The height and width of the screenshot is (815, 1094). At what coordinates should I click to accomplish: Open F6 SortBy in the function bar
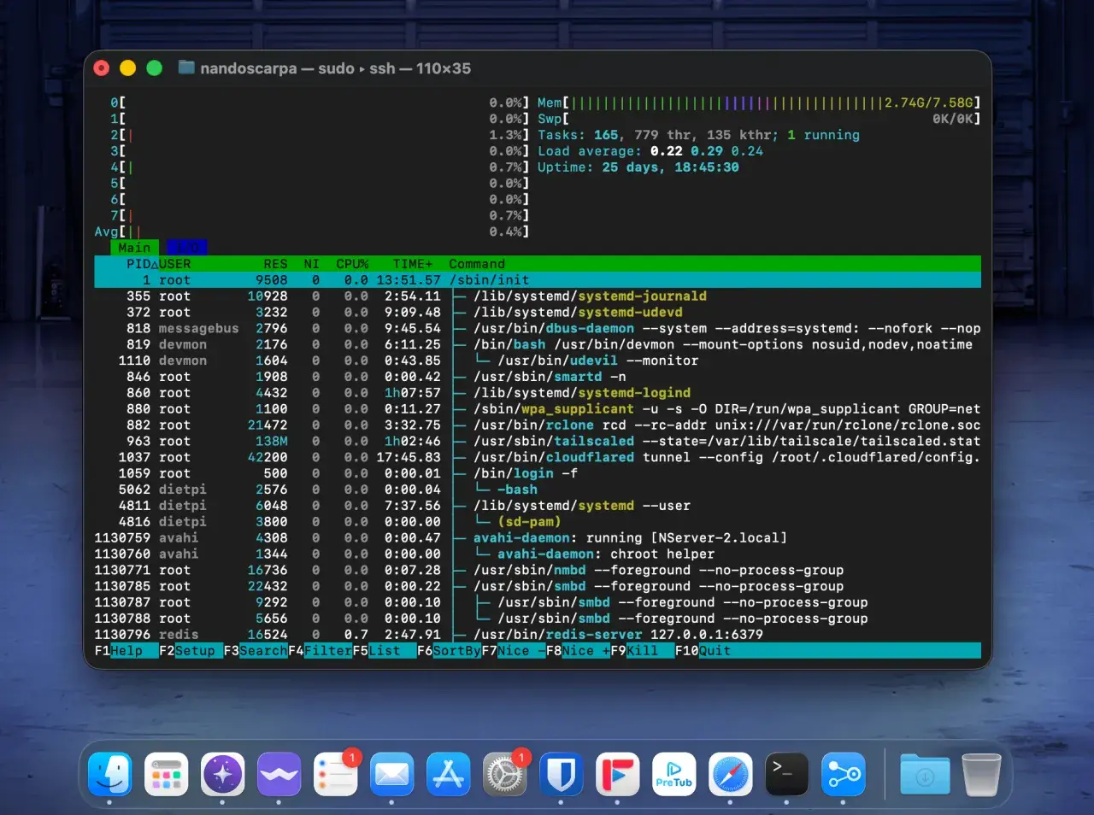point(449,651)
